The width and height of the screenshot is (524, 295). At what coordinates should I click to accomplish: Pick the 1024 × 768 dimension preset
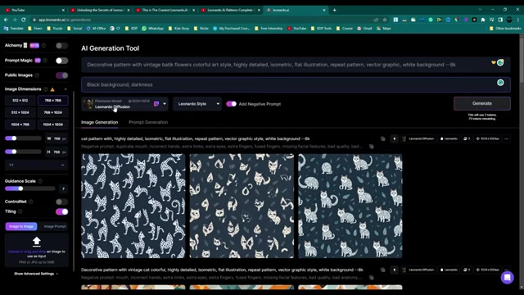20,125
